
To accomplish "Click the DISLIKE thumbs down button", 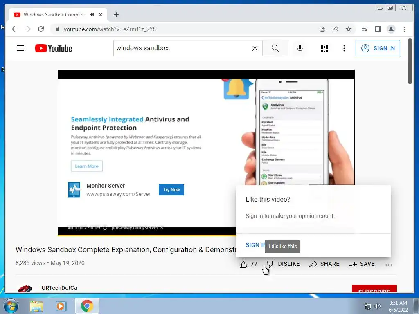I will coord(283,264).
